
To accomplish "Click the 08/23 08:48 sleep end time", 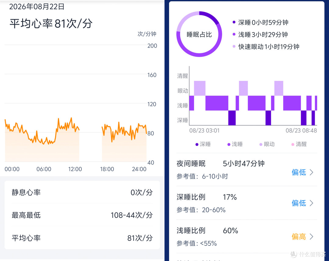I will click(301, 130).
